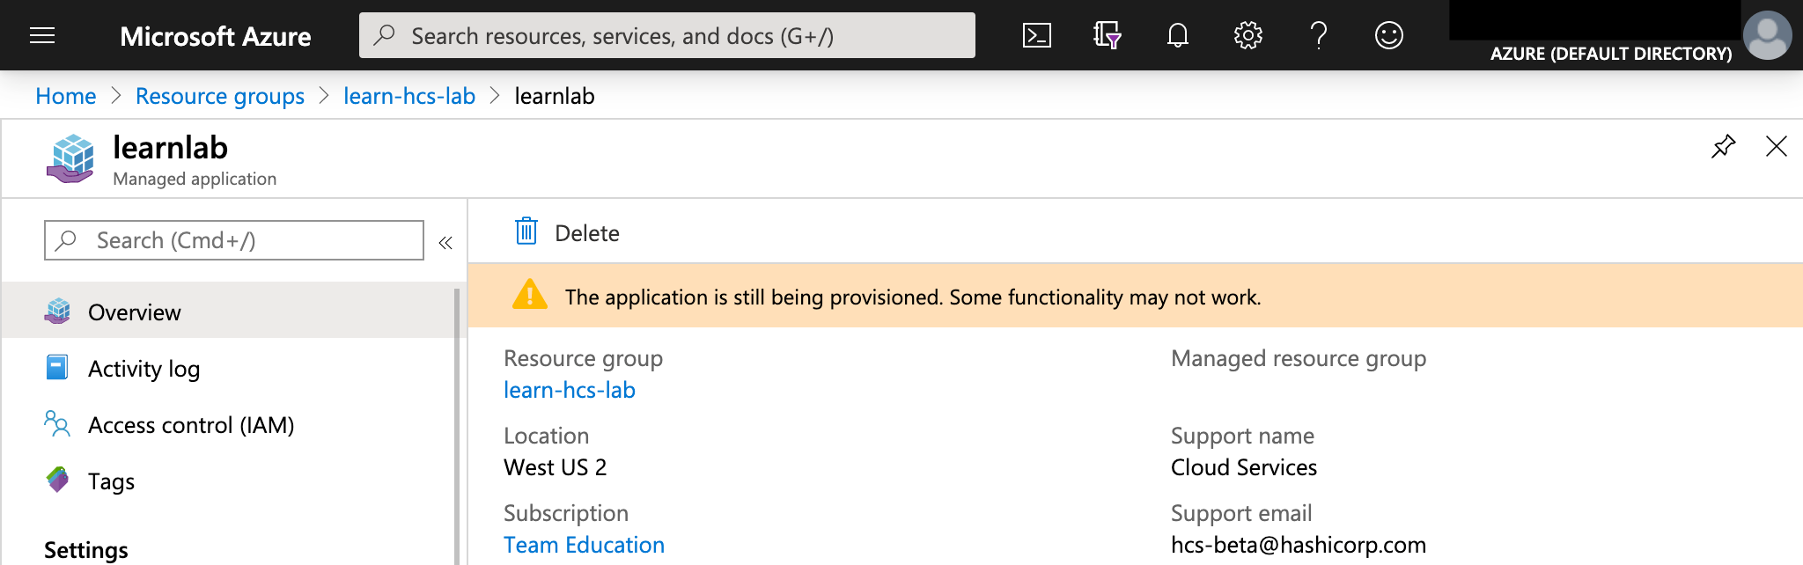The width and height of the screenshot is (1803, 565).
Task: Open the directory and subscription filter icon
Action: point(1107,35)
